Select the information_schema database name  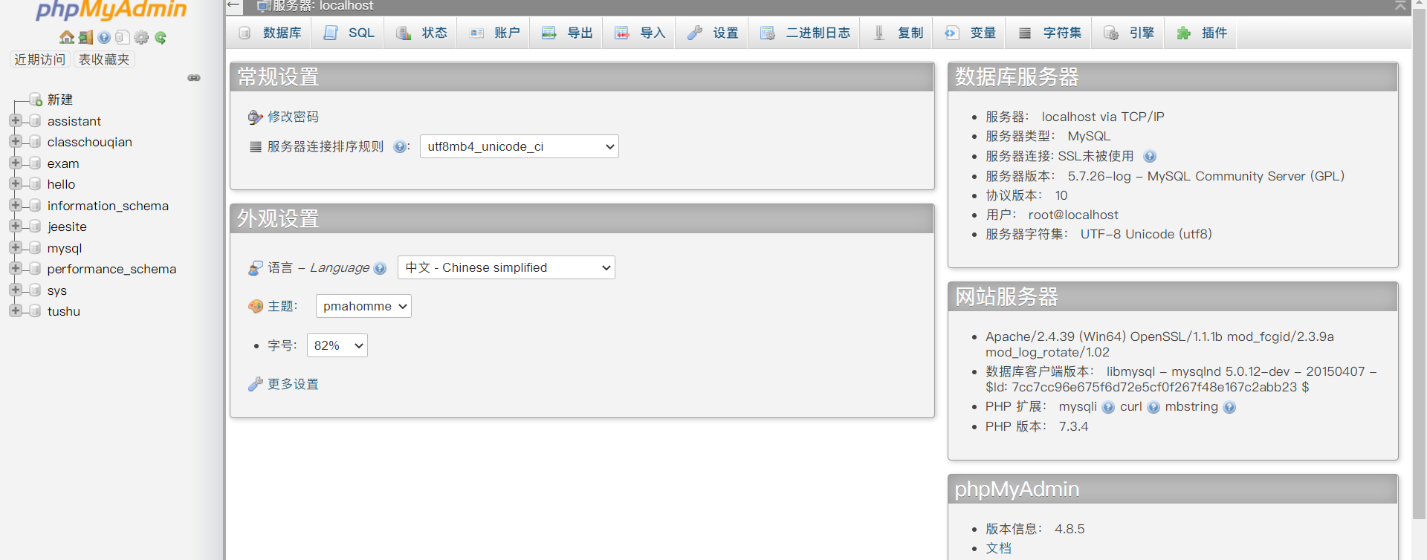(108, 206)
